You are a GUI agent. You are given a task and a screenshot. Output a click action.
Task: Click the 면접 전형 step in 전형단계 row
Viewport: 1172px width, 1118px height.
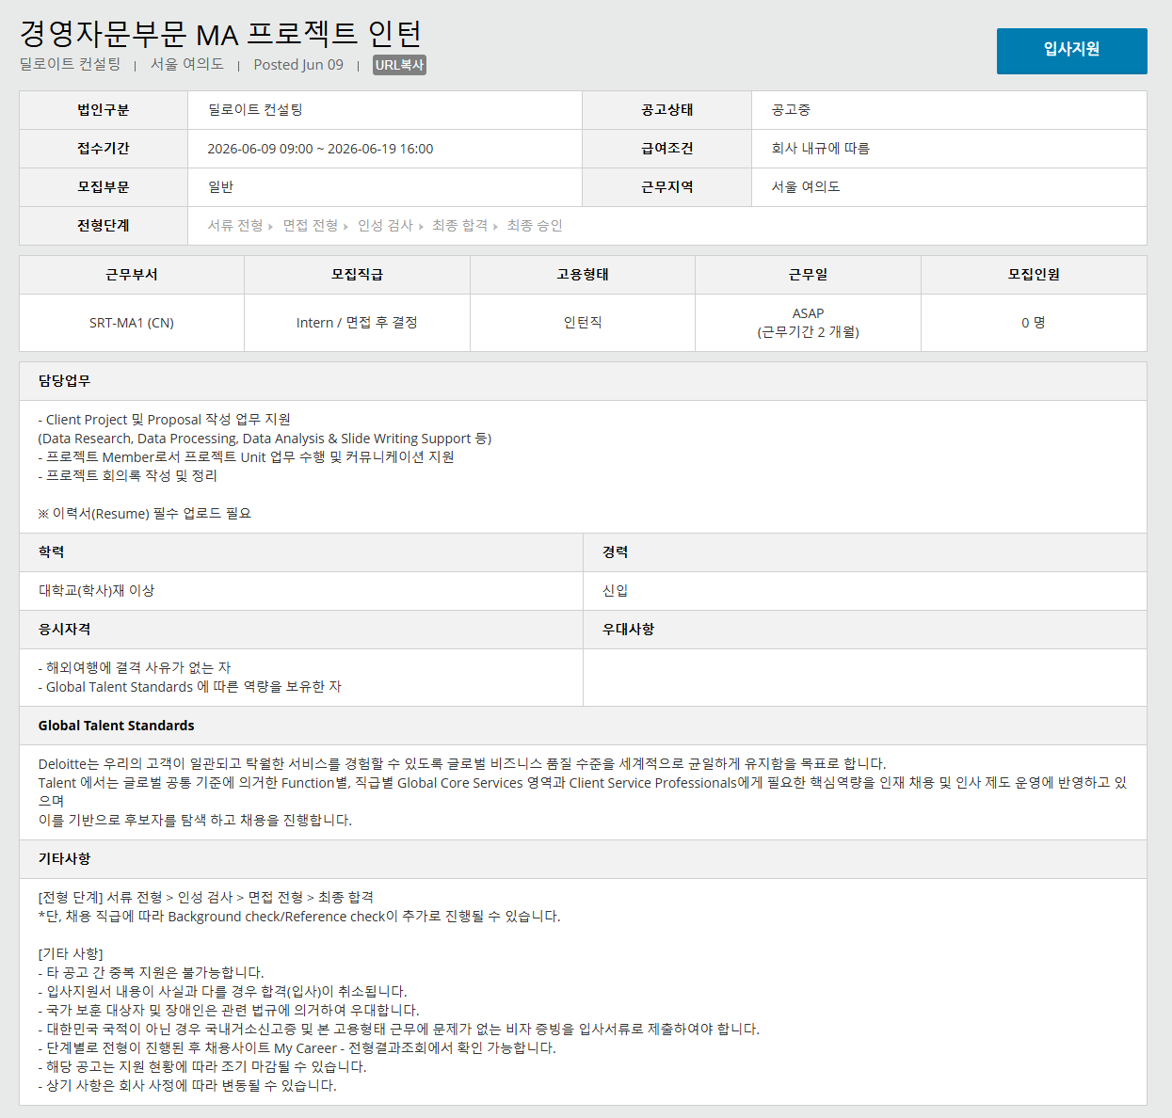click(x=311, y=226)
